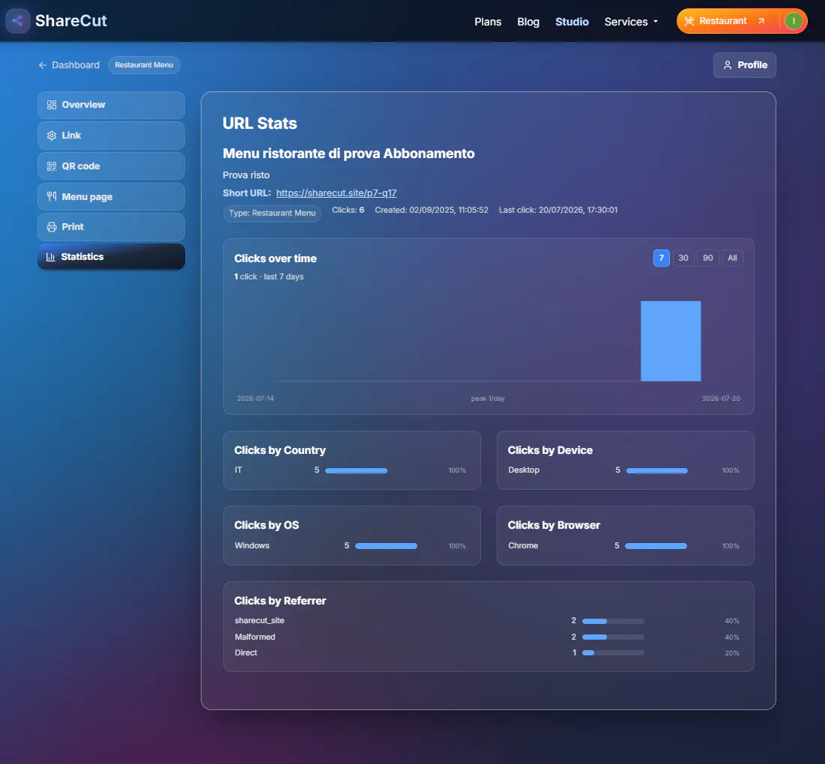Open the short URL sharecut.site/p7-q17

[336, 193]
